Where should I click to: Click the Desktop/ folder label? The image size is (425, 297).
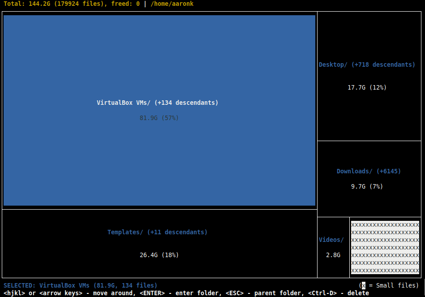point(367,65)
